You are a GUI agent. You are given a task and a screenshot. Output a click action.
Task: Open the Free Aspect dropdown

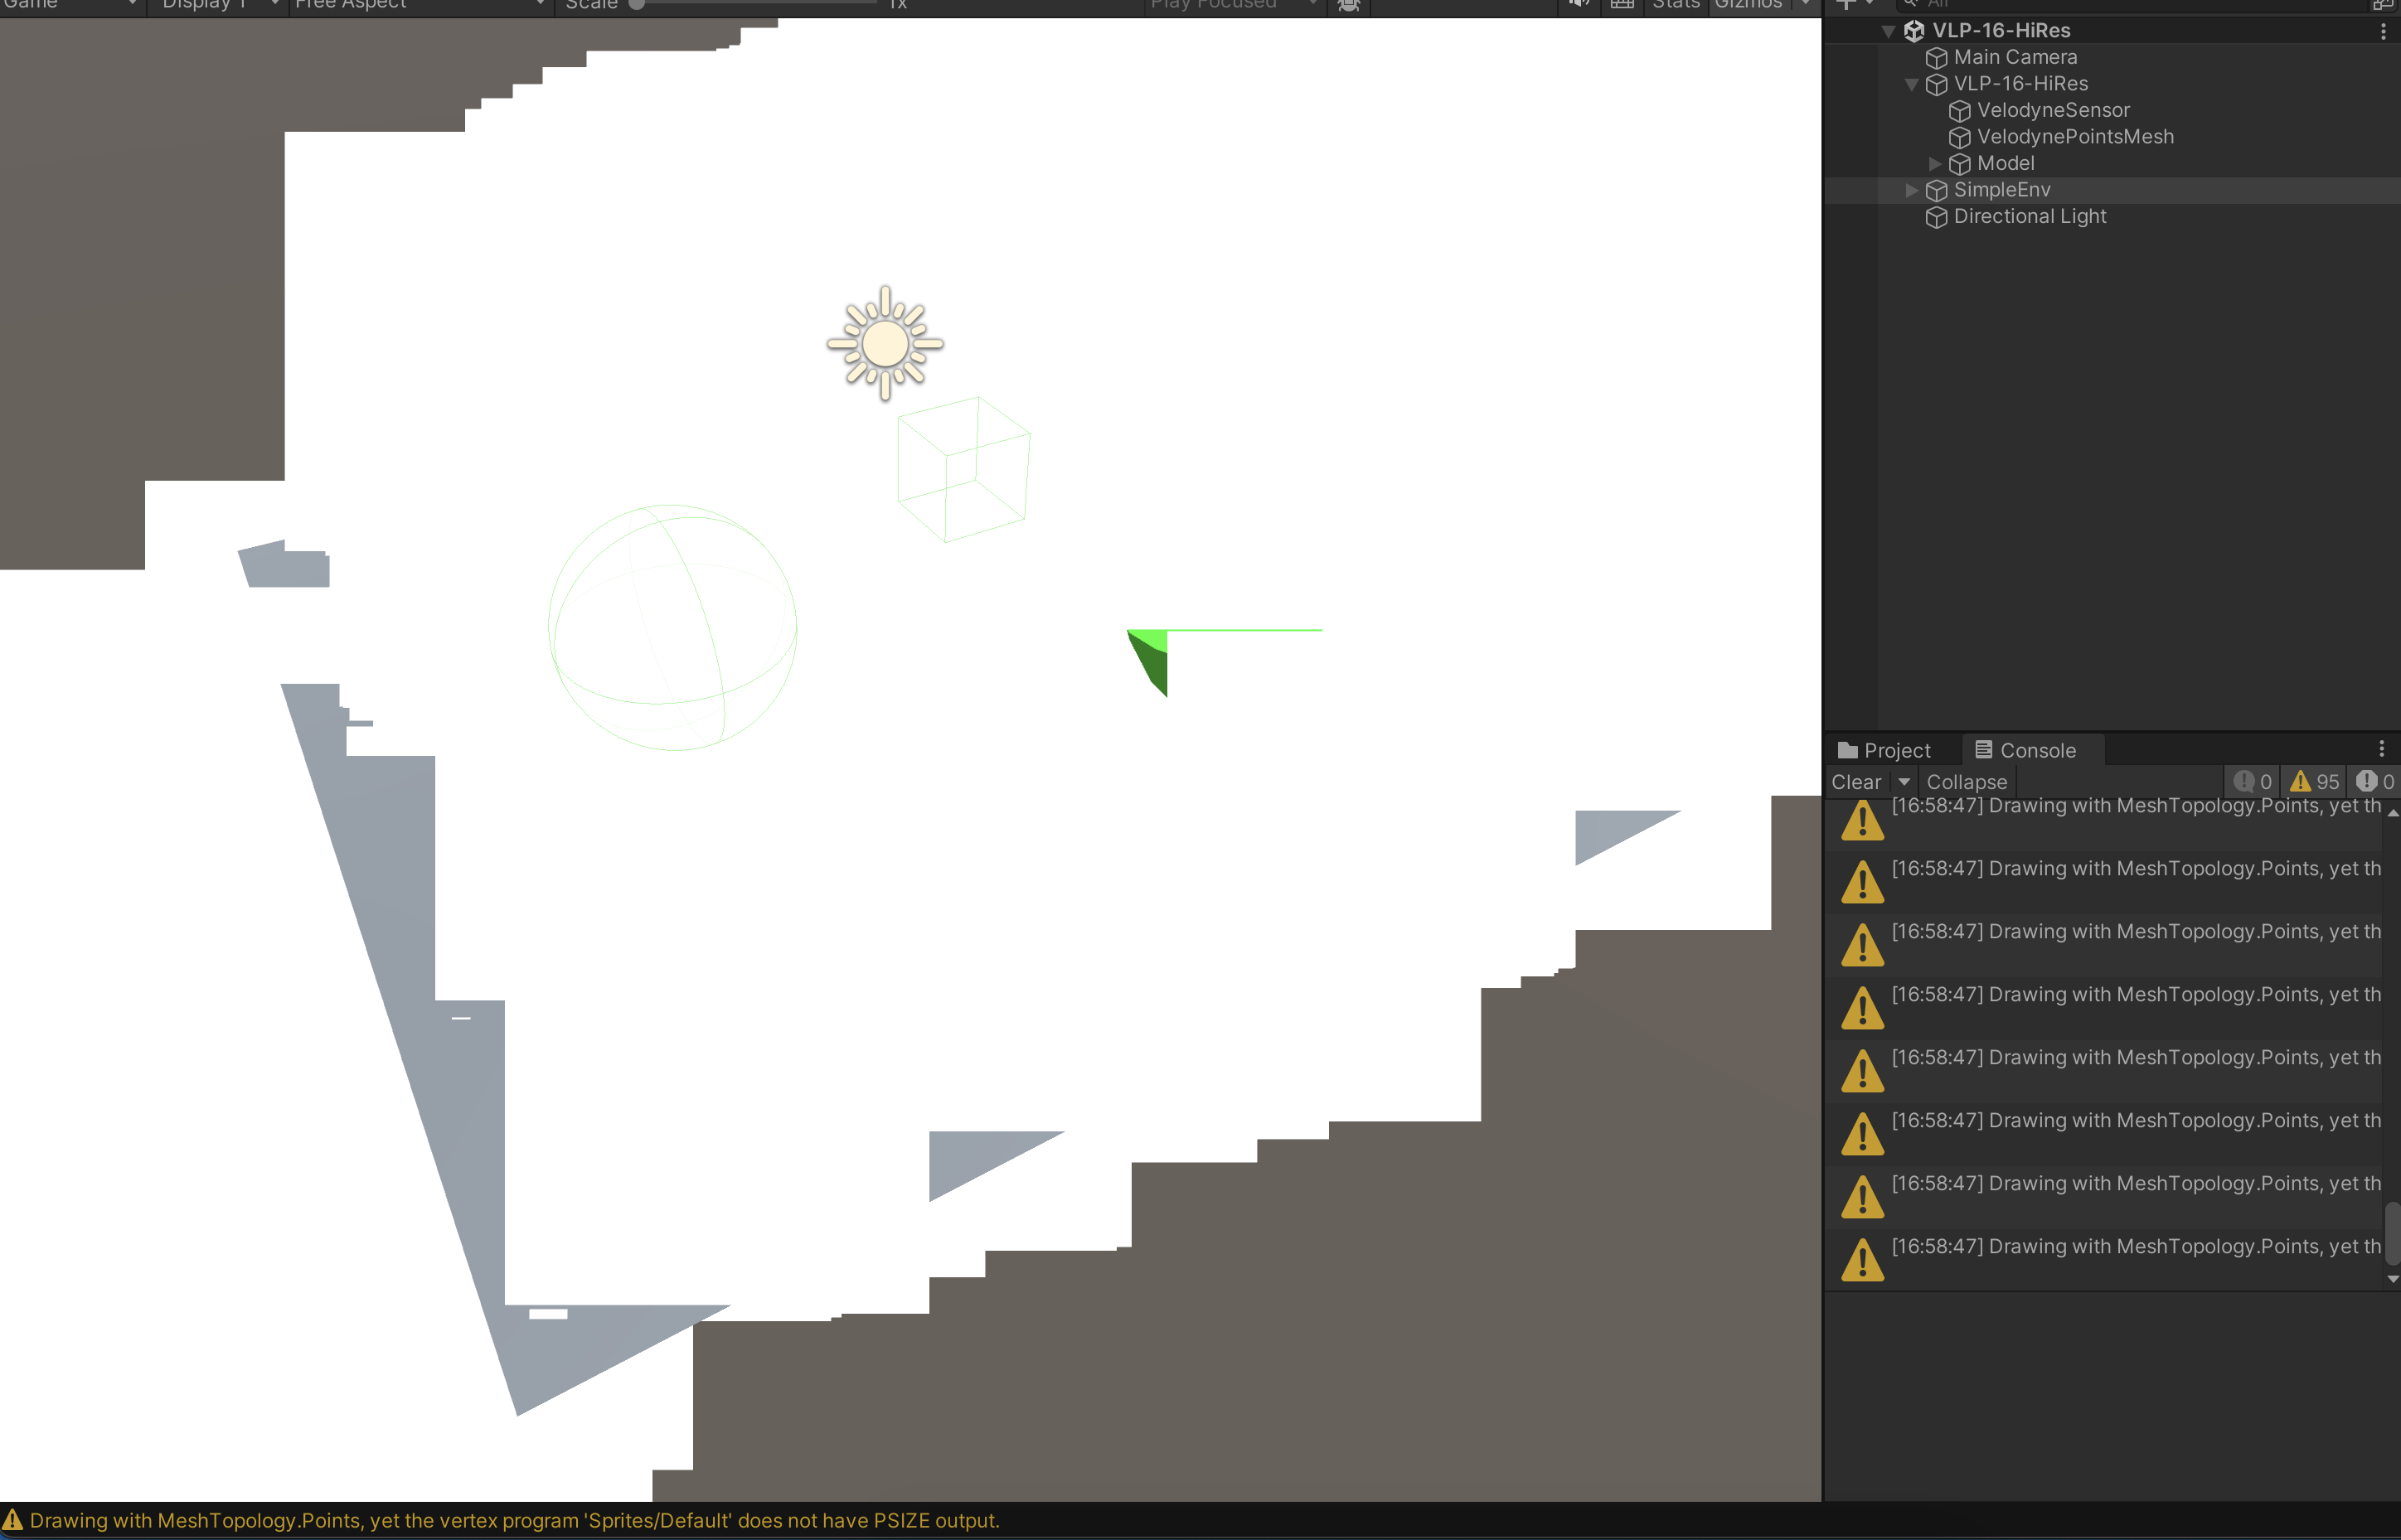click(420, 5)
